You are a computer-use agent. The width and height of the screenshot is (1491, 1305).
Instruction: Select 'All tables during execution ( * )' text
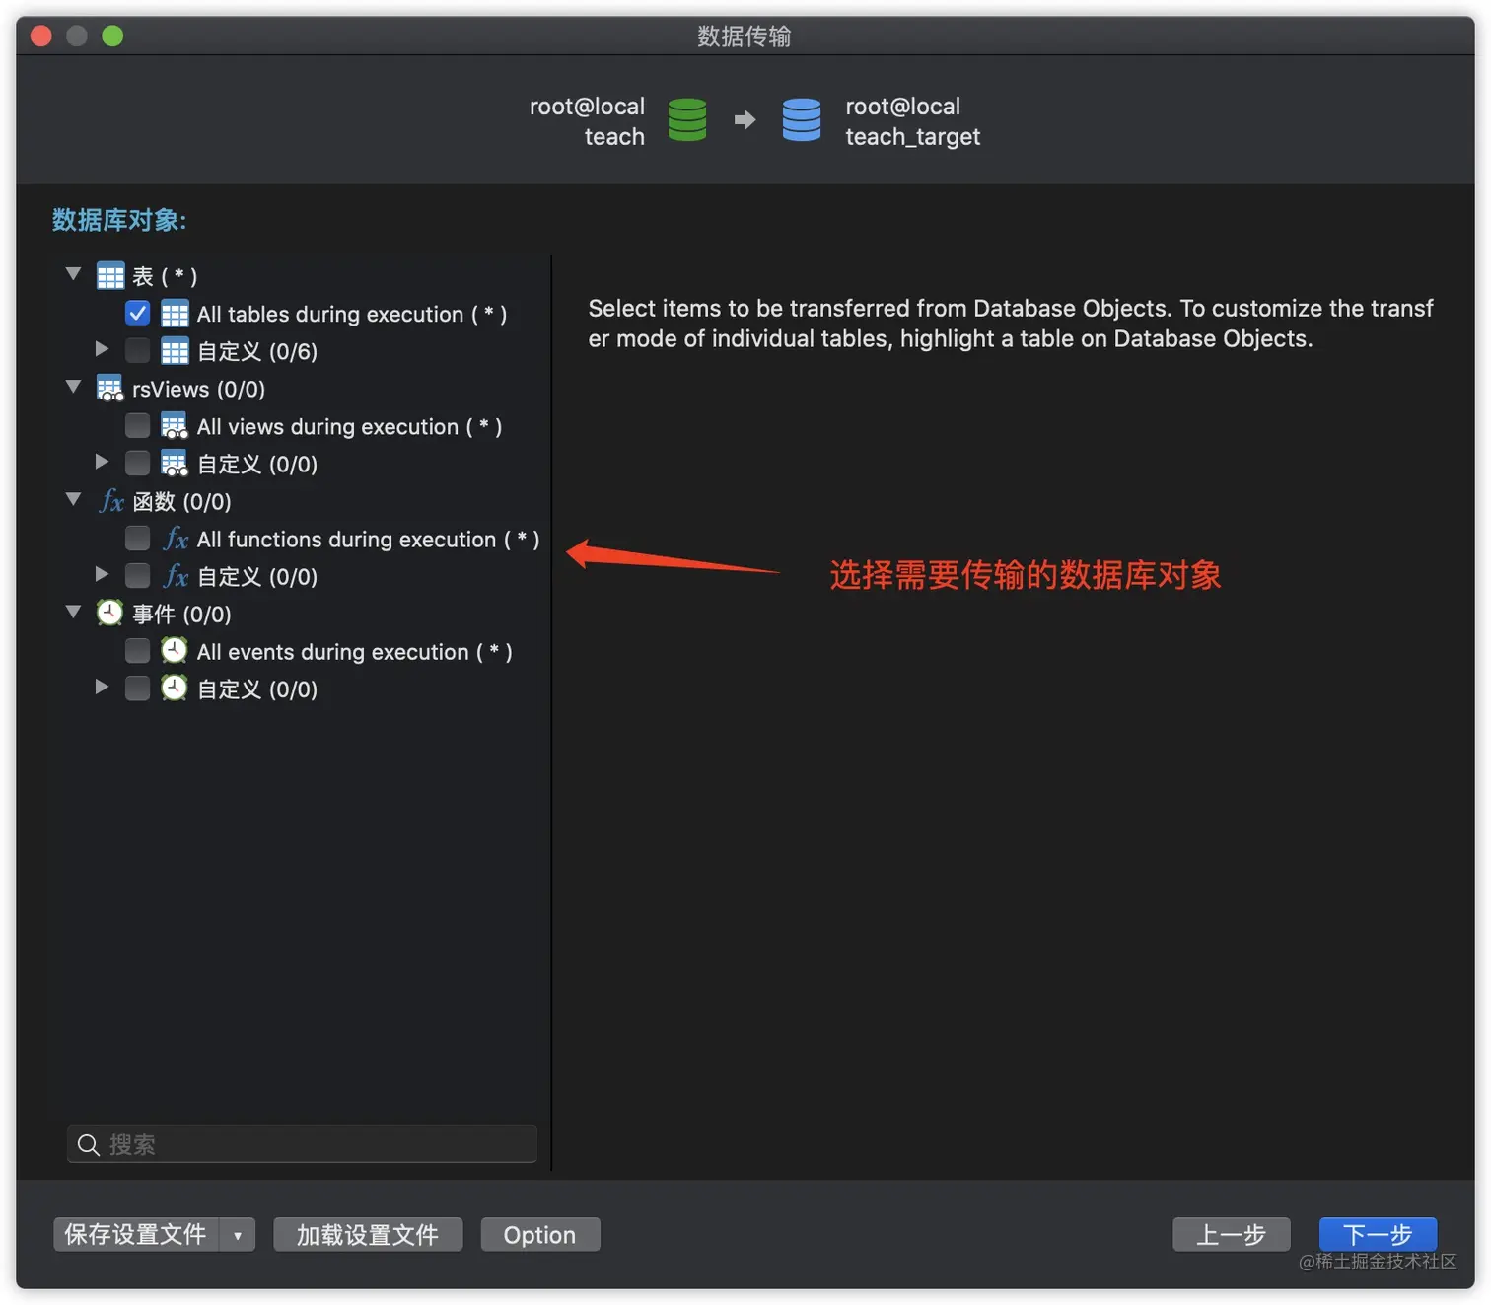point(352,314)
